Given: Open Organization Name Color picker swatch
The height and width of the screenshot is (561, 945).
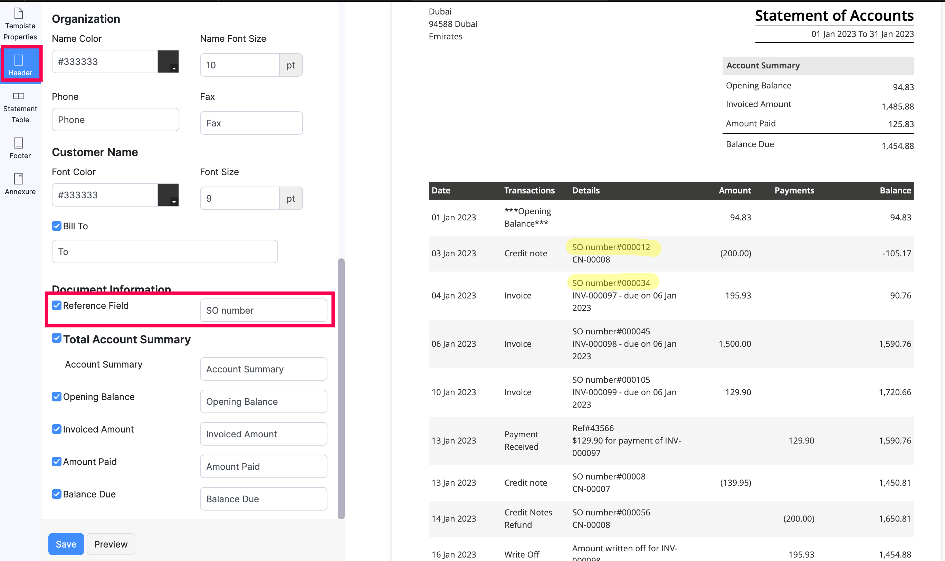Looking at the screenshot, I should pos(168,61).
